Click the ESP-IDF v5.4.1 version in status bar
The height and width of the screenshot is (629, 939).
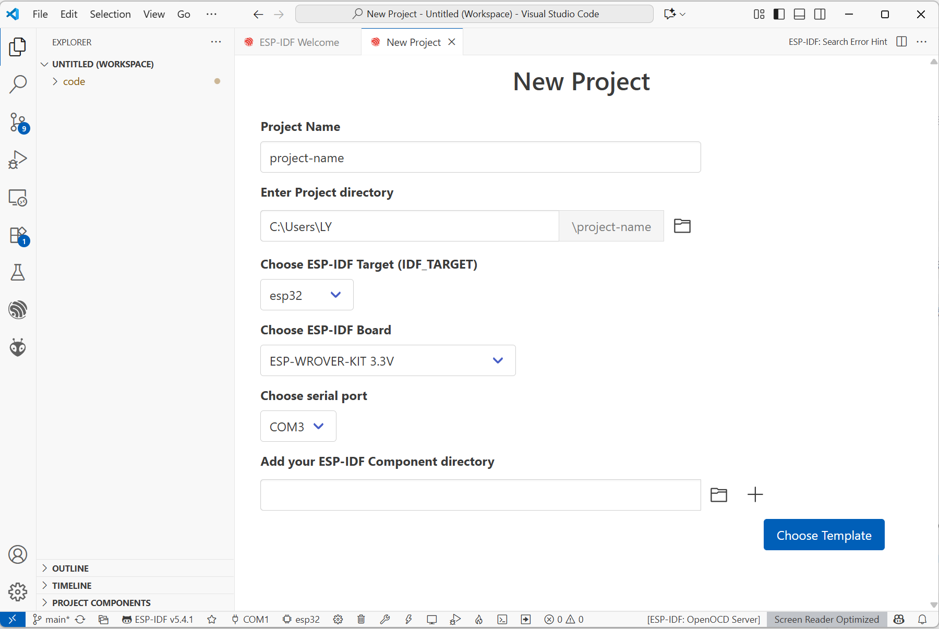click(x=158, y=619)
